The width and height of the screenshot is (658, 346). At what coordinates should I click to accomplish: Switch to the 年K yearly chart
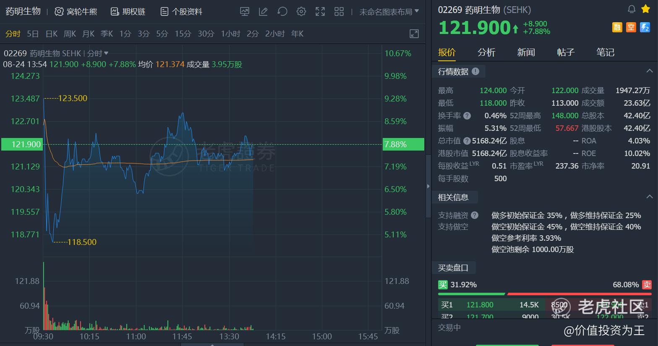click(297, 34)
